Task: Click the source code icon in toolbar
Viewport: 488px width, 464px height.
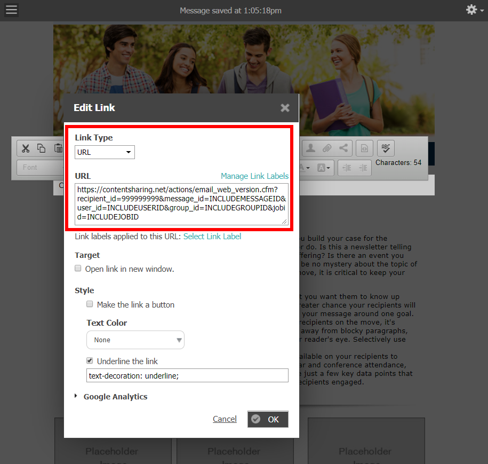Action: coord(364,148)
